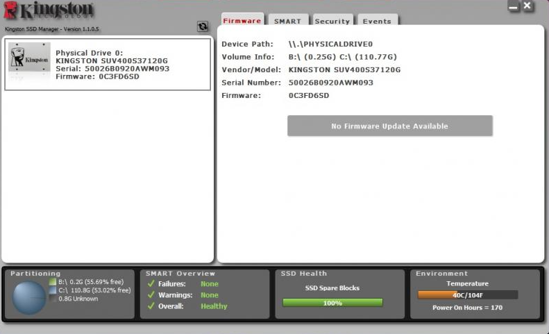Click the partitioning pie chart
This screenshot has height=334, width=549.
pos(29,298)
